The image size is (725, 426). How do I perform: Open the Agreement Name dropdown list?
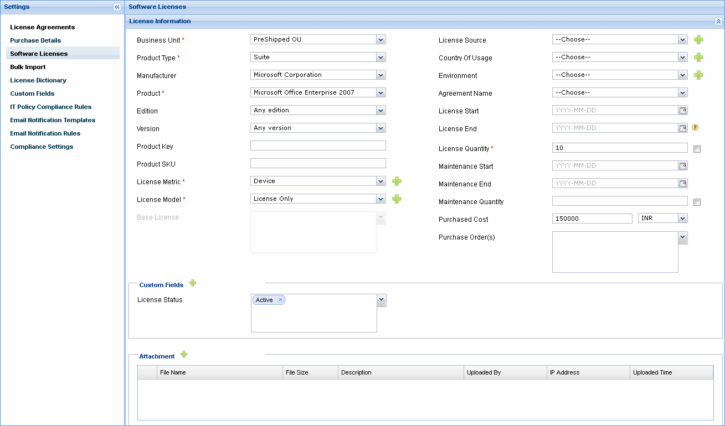pyautogui.click(x=682, y=93)
